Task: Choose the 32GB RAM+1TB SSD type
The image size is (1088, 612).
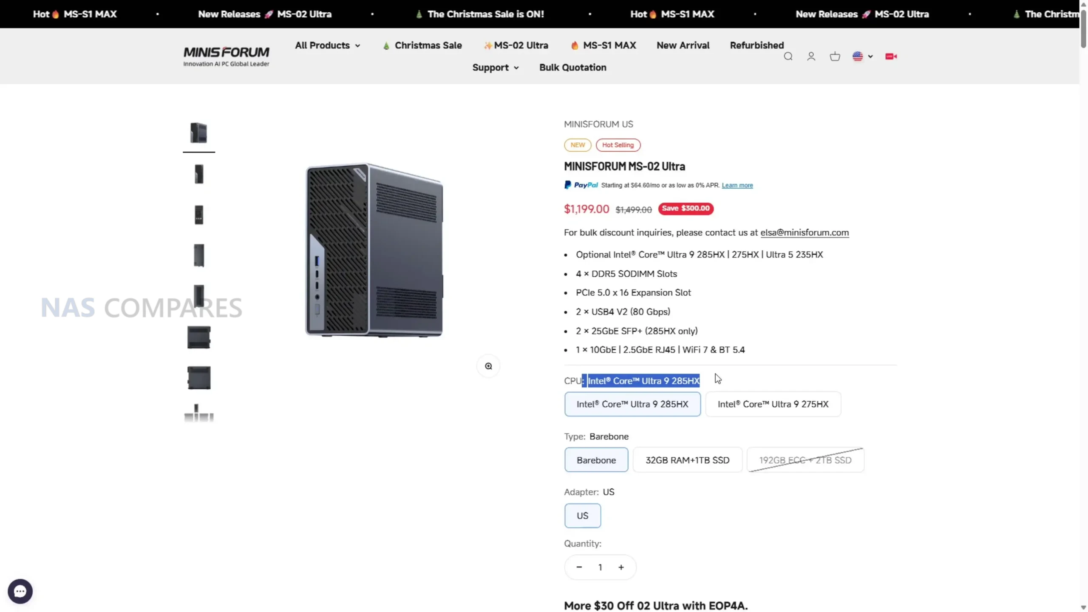Action: 687,460
